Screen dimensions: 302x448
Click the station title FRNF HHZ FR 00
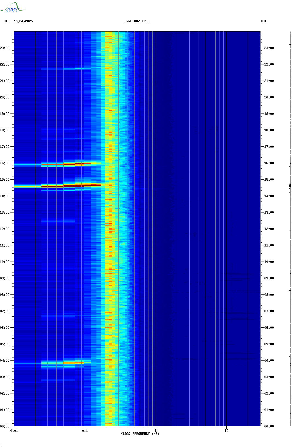[x=138, y=21]
